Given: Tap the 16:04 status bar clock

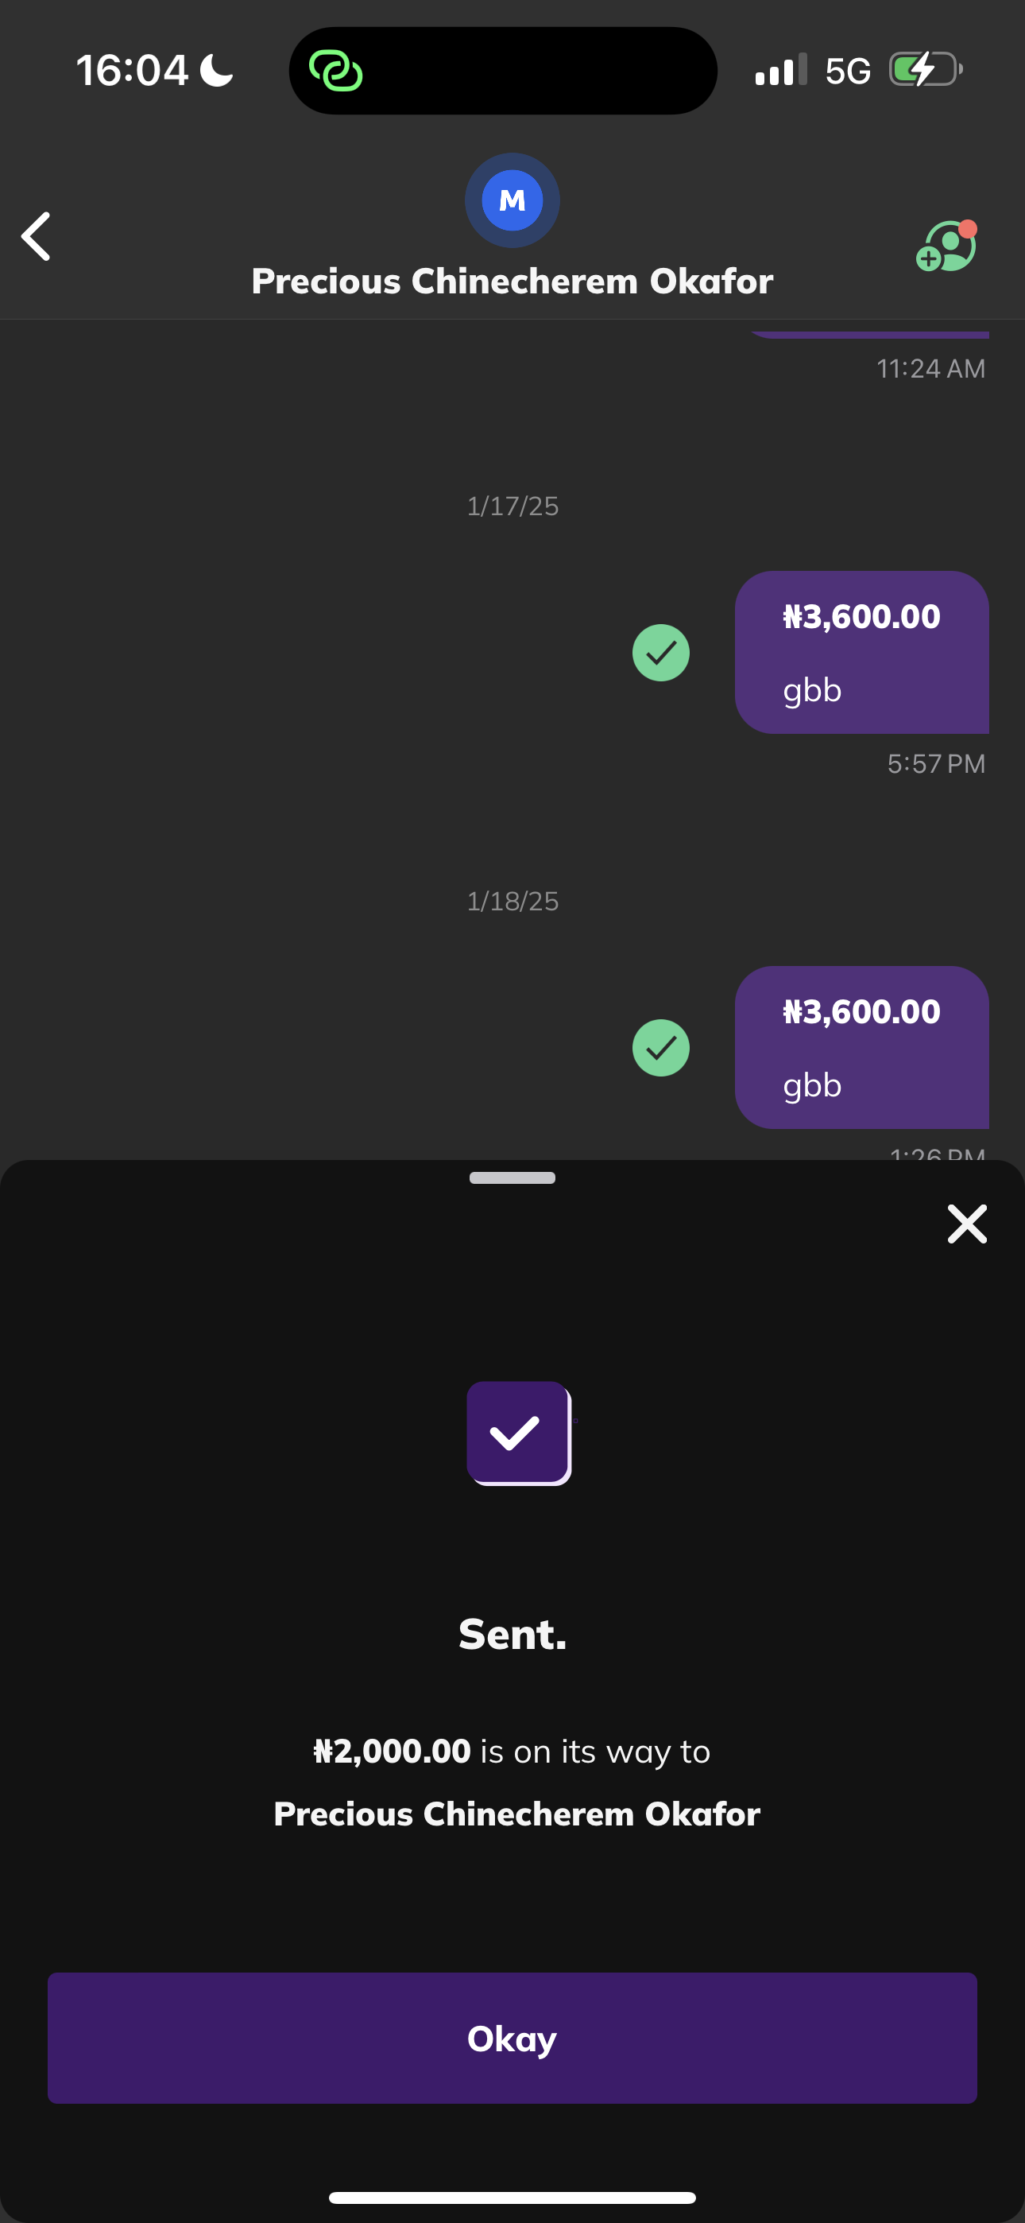Looking at the screenshot, I should tap(133, 71).
